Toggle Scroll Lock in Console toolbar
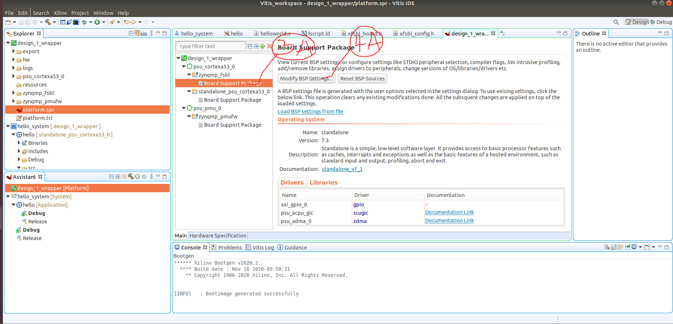 pyautogui.click(x=614, y=247)
